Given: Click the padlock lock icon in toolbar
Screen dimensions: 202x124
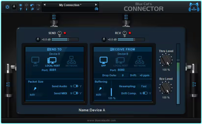Looking at the screenshot, I should 38,9.
